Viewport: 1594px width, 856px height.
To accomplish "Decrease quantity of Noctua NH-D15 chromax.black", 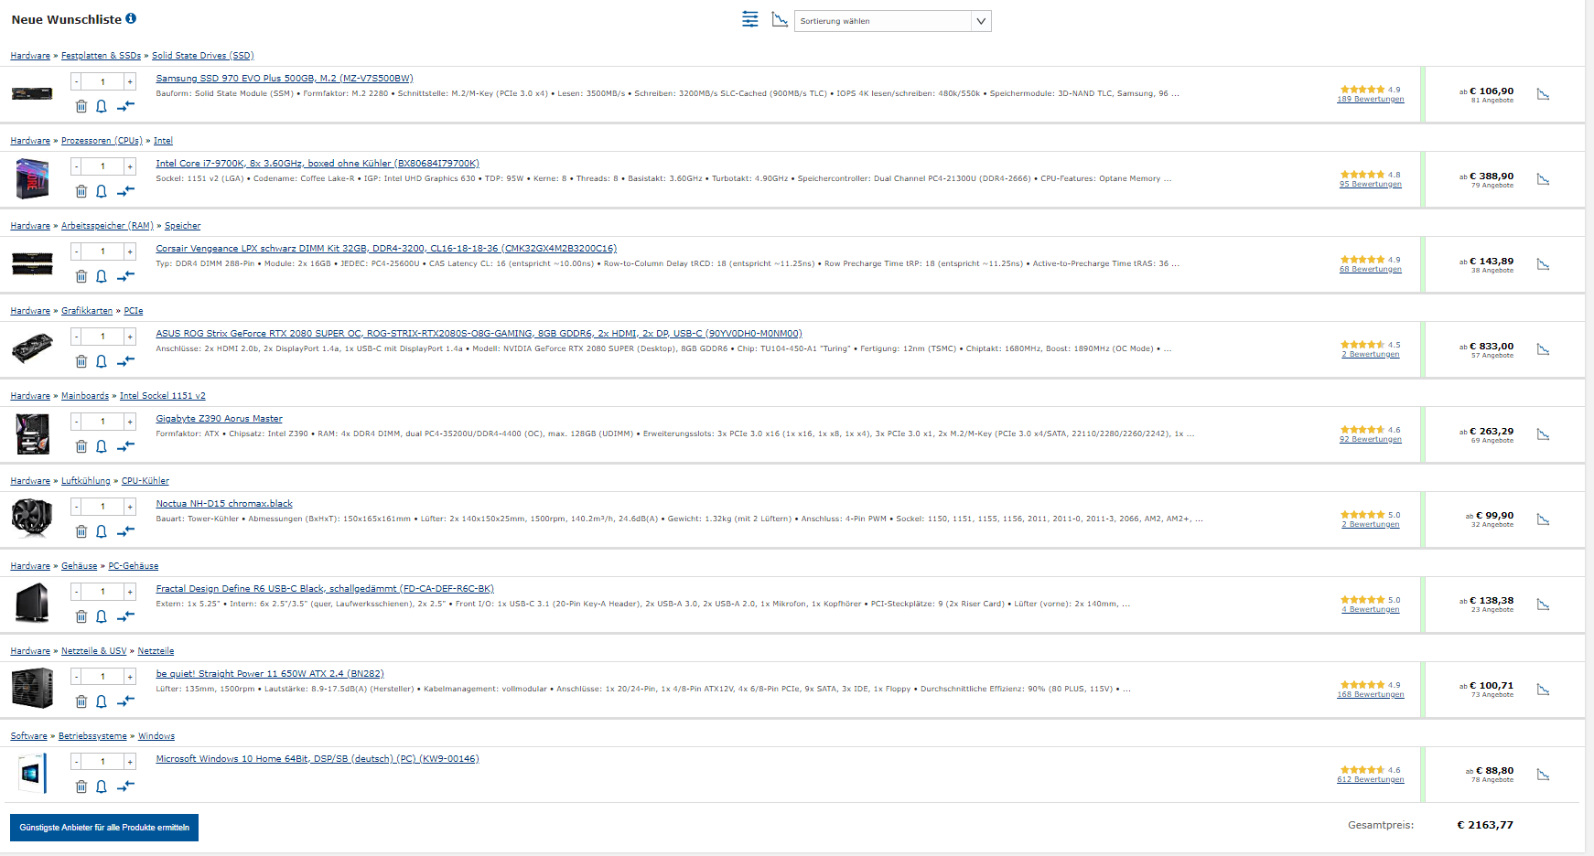I will click(x=76, y=507).
